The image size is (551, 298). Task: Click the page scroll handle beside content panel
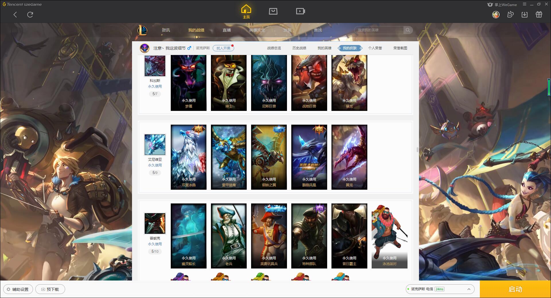(417, 150)
